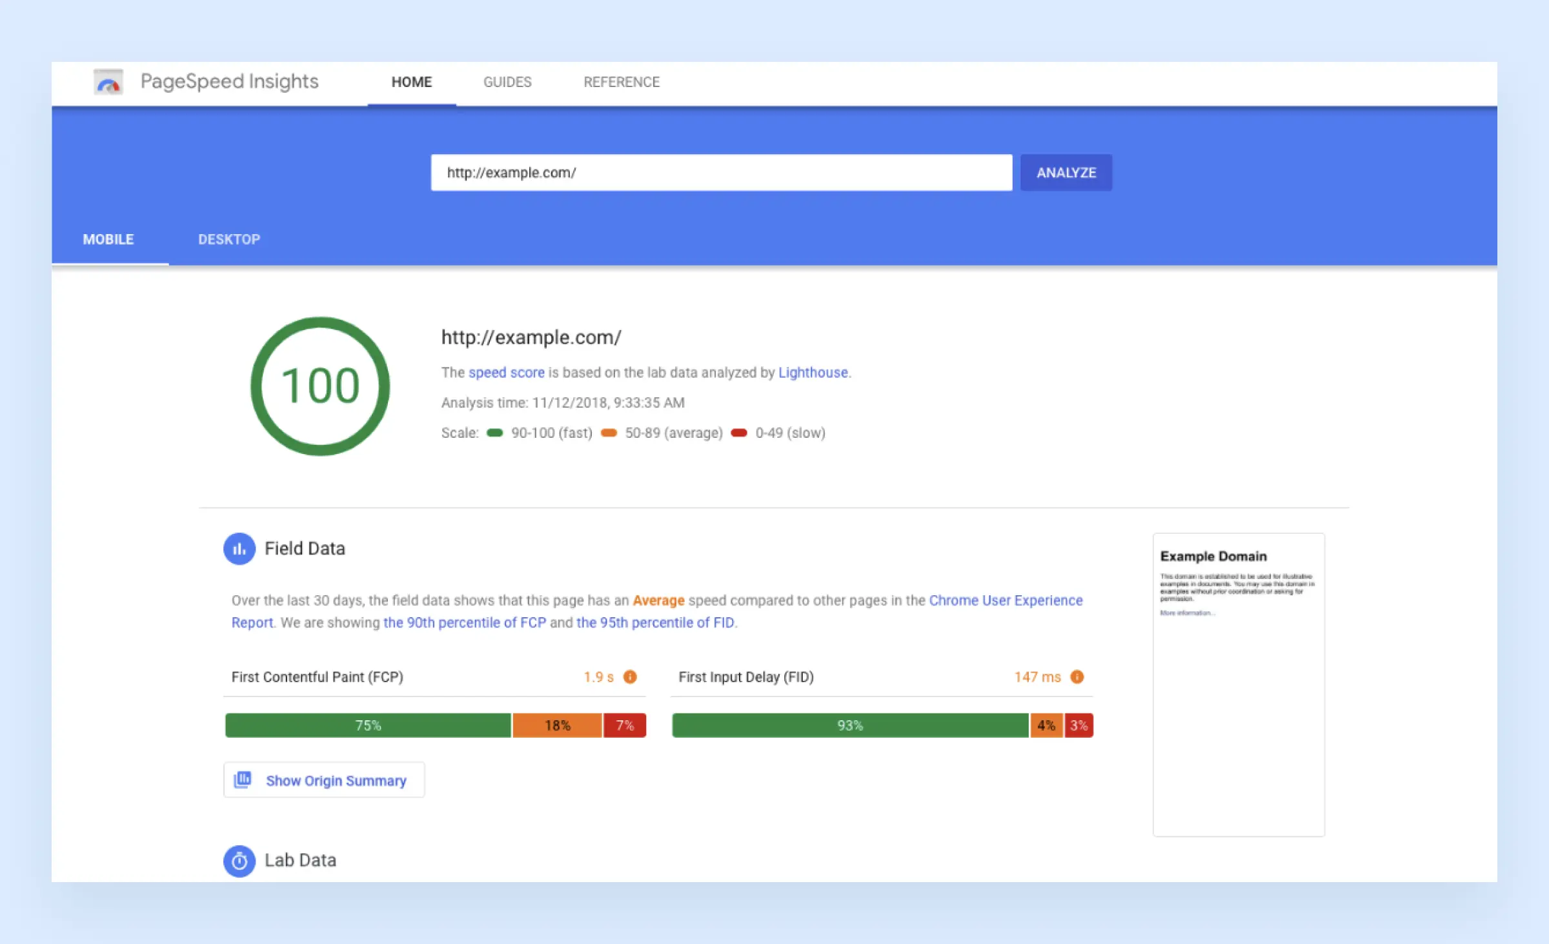Switch to the DESKTOP results tab
This screenshot has width=1549, height=944.
pos(229,239)
